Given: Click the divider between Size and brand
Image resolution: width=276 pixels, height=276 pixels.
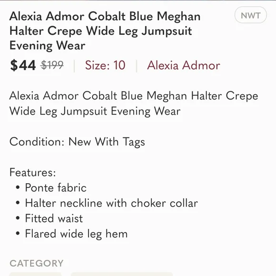Looking at the screenshot, I should click(x=137, y=66).
